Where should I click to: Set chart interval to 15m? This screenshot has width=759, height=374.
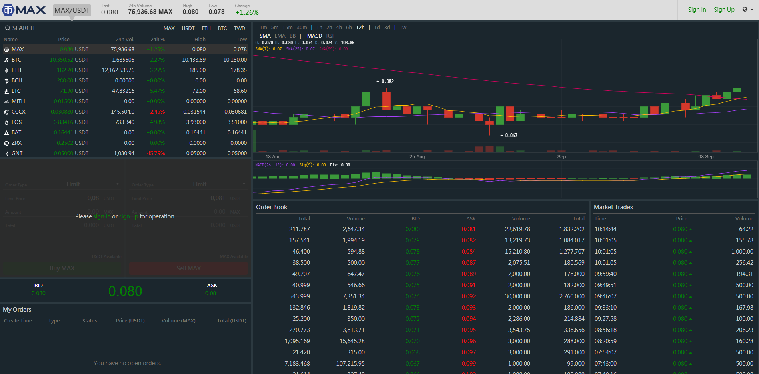(x=288, y=28)
